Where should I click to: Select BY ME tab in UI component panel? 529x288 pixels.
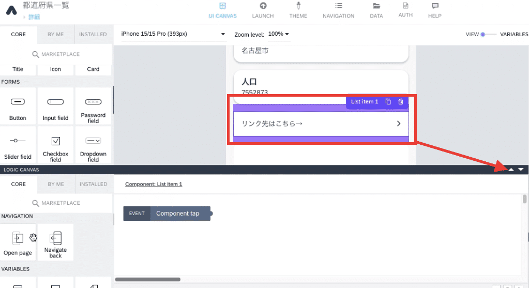tap(56, 35)
